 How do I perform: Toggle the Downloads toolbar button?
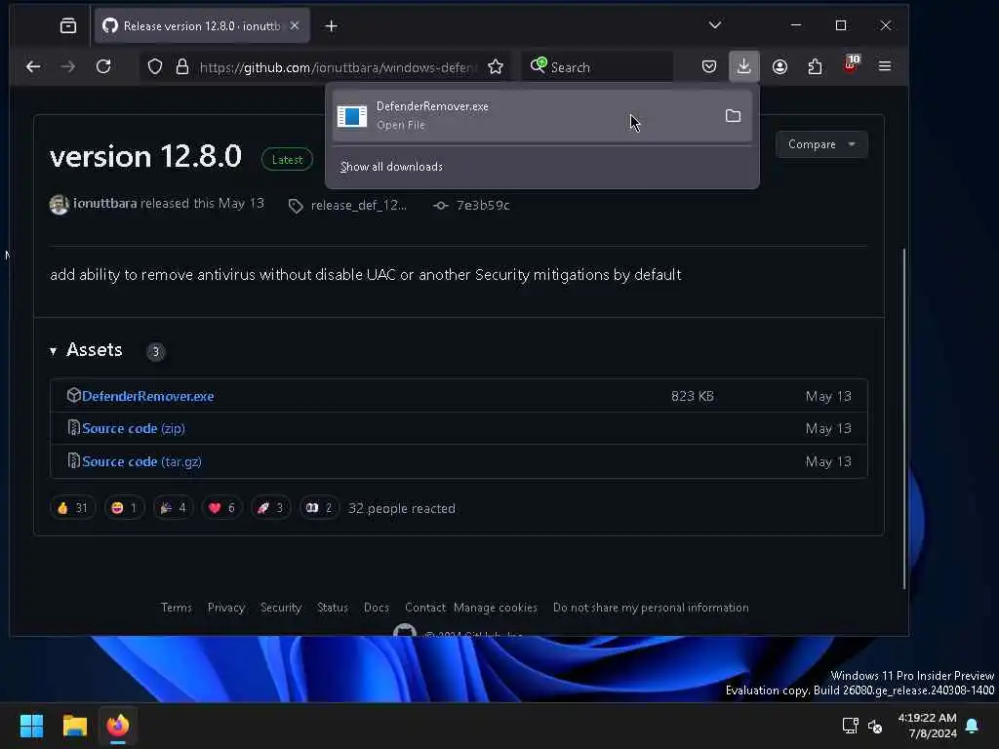point(744,66)
